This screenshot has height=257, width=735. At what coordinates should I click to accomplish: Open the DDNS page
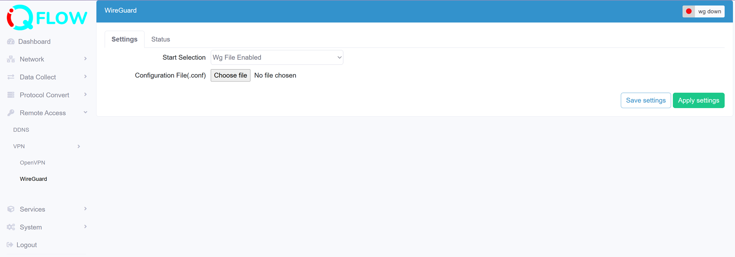pos(21,130)
